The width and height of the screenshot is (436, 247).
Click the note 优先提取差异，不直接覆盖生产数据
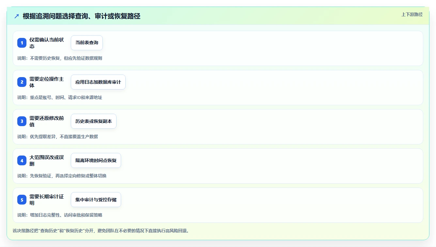click(x=64, y=137)
